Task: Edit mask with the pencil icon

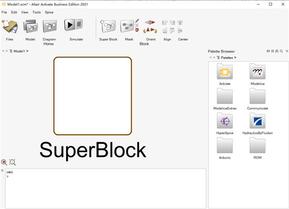Action: [137, 21]
